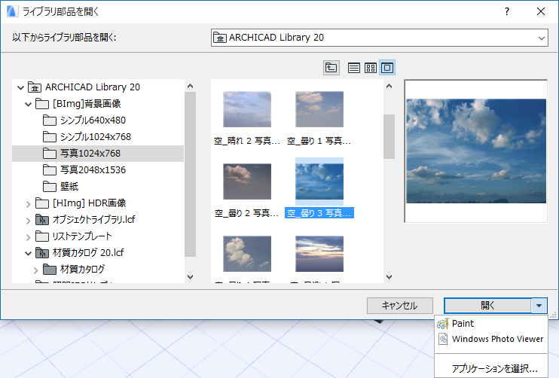Select the sunset sky thumbnail in bottom row

[x=319, y=254]
